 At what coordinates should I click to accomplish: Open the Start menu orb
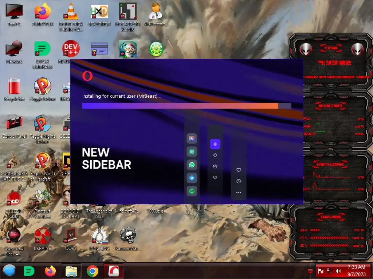9,271
